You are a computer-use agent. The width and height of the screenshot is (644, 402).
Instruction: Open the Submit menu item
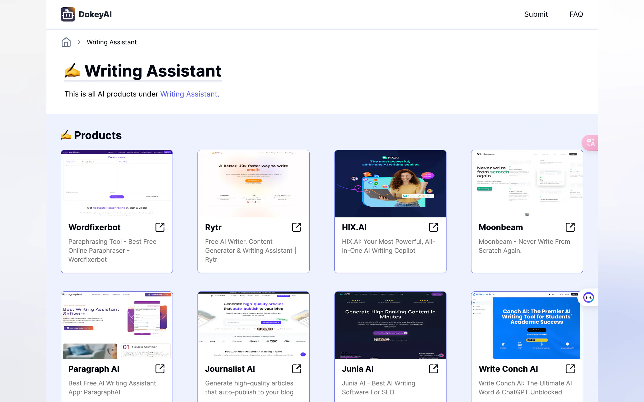[x=536, y=14]
